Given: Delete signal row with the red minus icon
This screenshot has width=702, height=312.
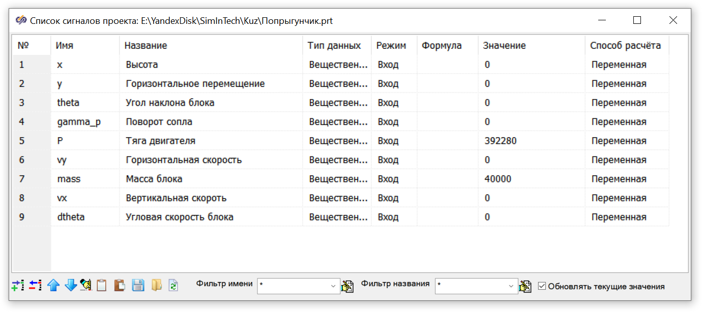Looking at the screenshot, I should [35, 286].
